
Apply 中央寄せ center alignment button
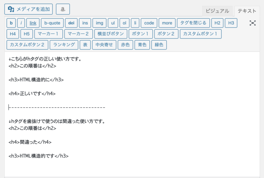[x=104, y=45]
